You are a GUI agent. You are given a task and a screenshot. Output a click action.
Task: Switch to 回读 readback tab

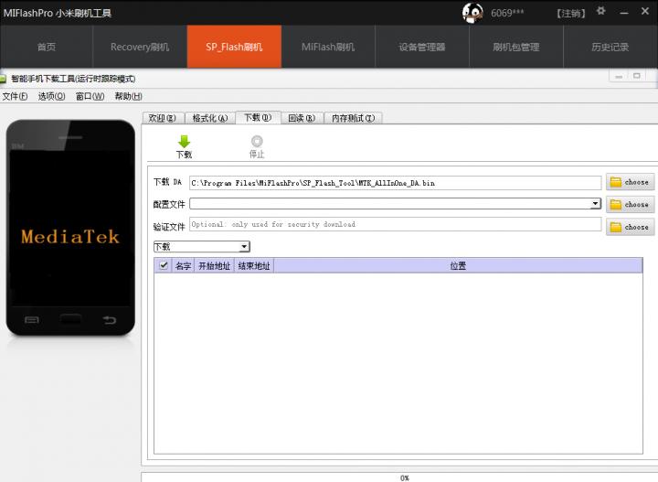302,118
